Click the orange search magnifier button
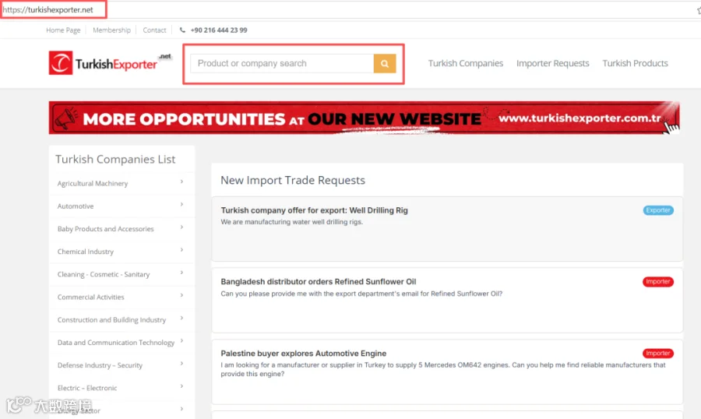 point(385,64)
